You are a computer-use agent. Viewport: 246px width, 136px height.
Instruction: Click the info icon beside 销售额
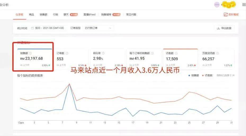click(30, 53)
